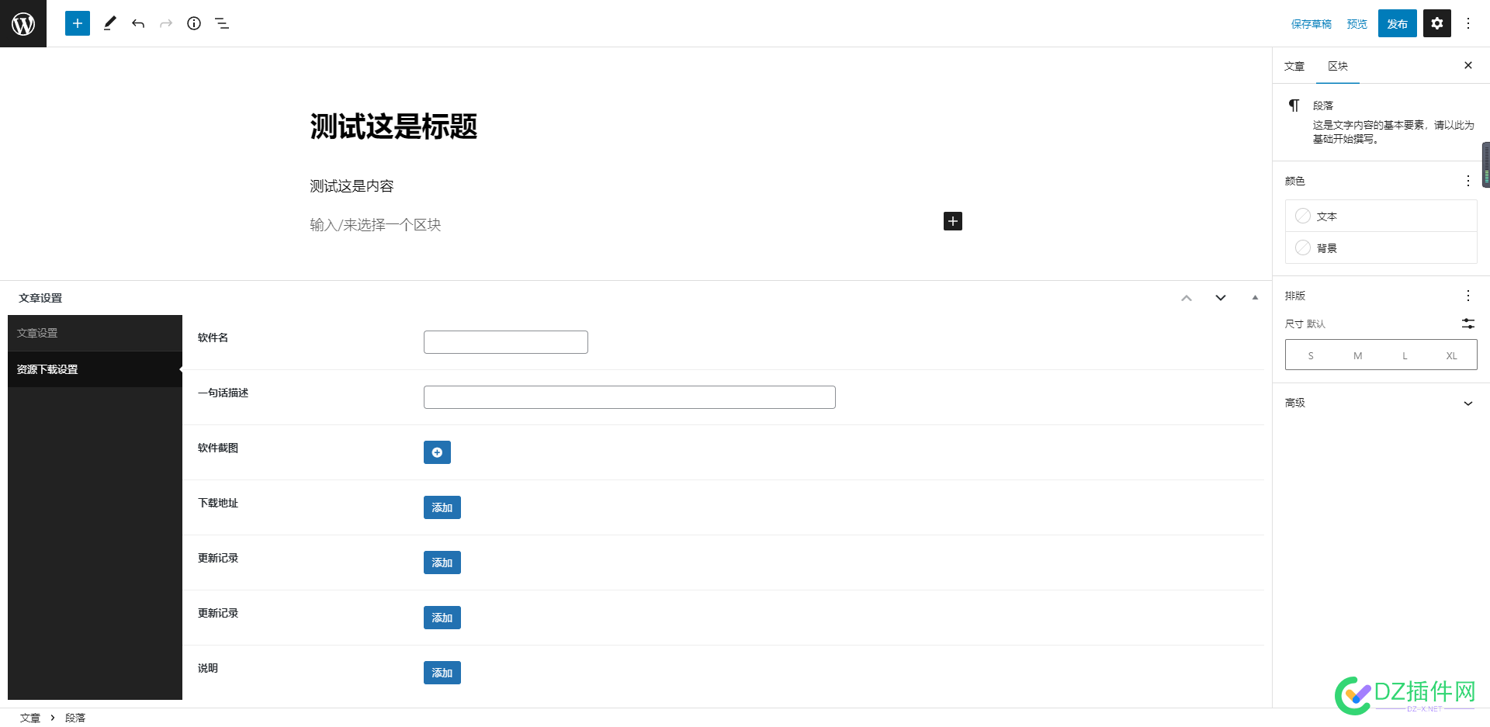Click the 发布 publish button

[1398, 24]
